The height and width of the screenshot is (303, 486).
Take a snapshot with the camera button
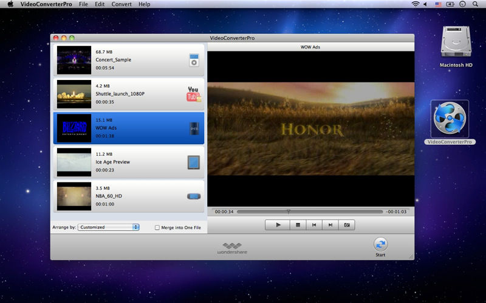pos(347,225)
